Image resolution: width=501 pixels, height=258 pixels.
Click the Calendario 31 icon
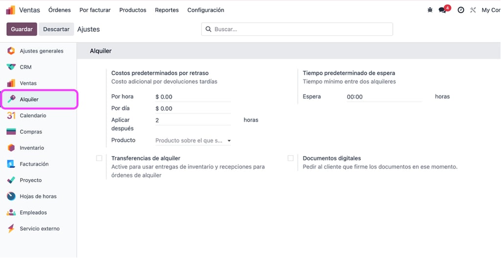pyautogui.click(x=11, y=116)
